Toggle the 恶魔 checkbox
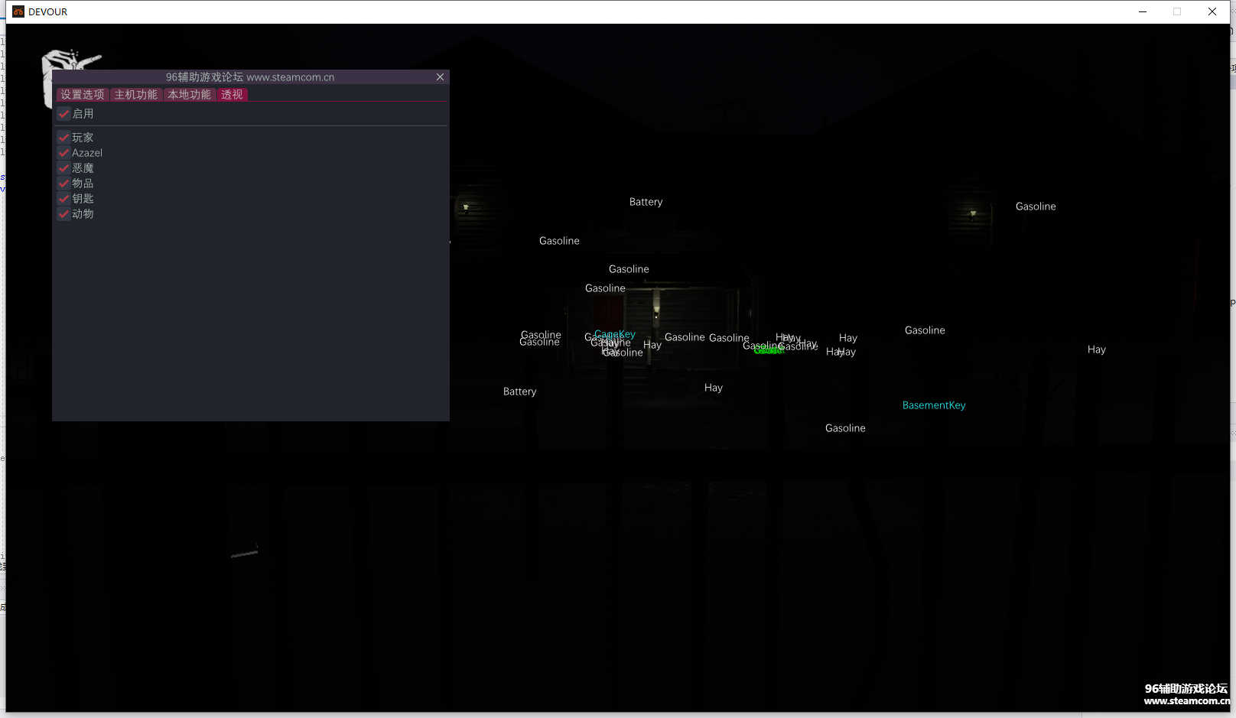Viewport: 1236px width, 718px height. [64, 168]
